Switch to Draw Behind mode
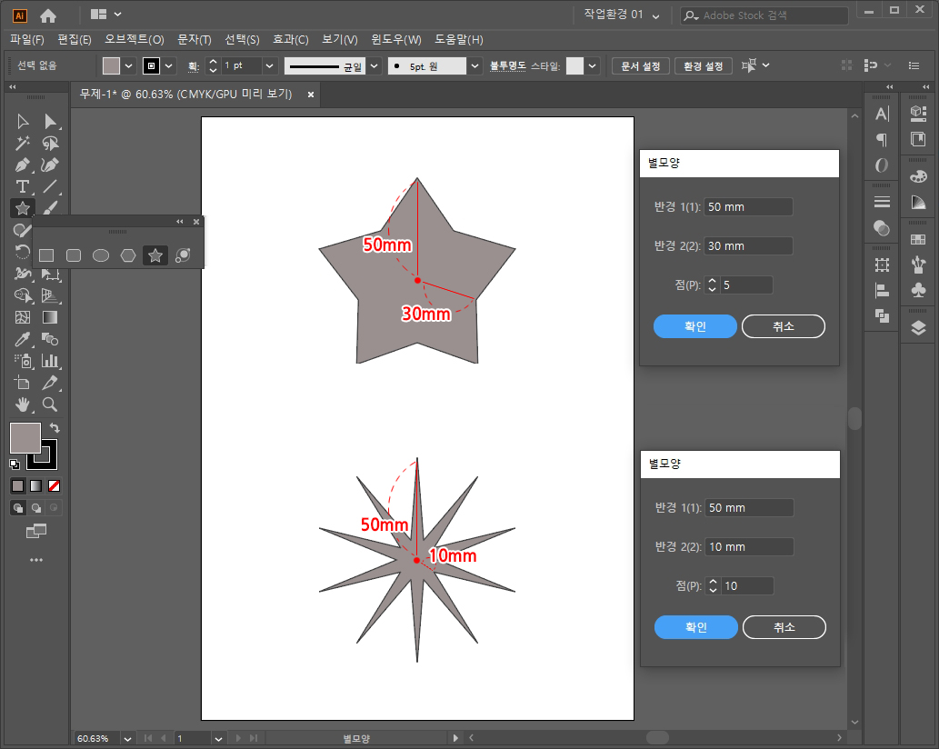939x749 pixels. tap(36, 508)
